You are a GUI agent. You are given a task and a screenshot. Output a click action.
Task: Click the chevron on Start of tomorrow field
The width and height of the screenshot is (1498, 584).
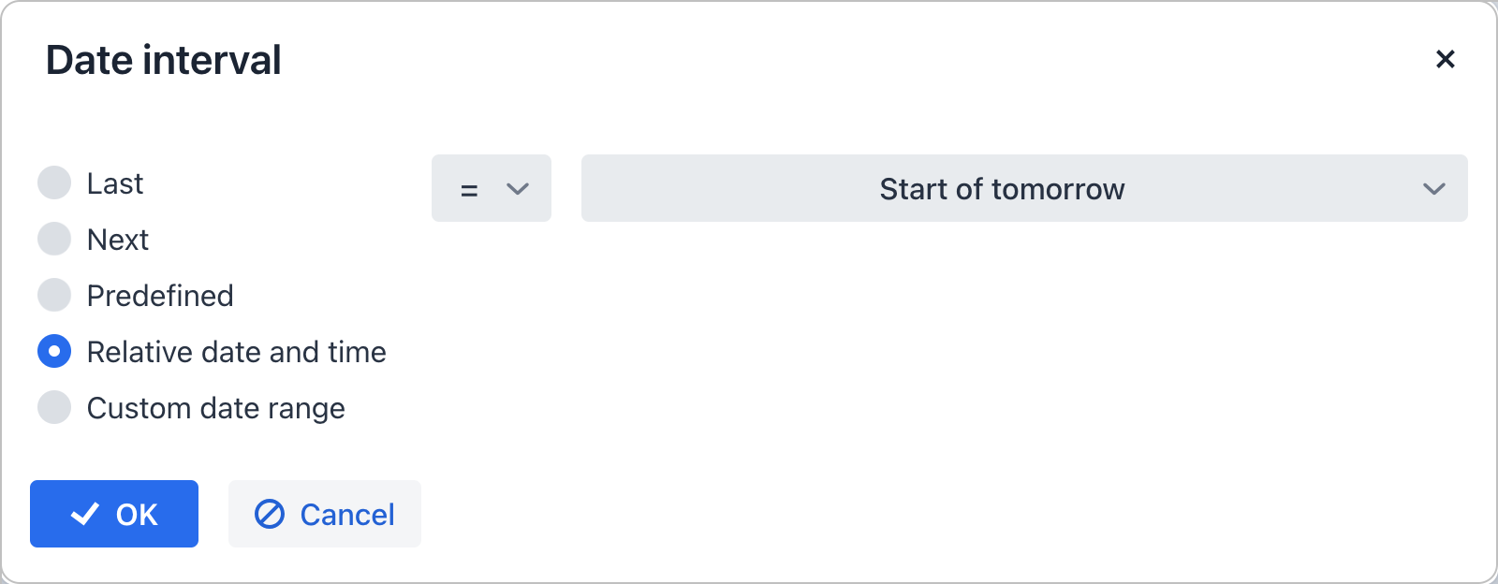(1432, 189)
